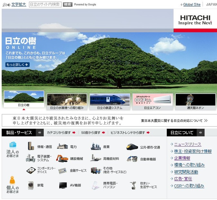Click the 日立の樹 ONLINE banner title
Viewport: 217px width, 200px height.
(x=21, y=43)
